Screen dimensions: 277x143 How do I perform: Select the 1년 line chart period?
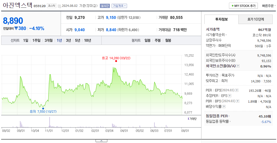click(59, 40)
